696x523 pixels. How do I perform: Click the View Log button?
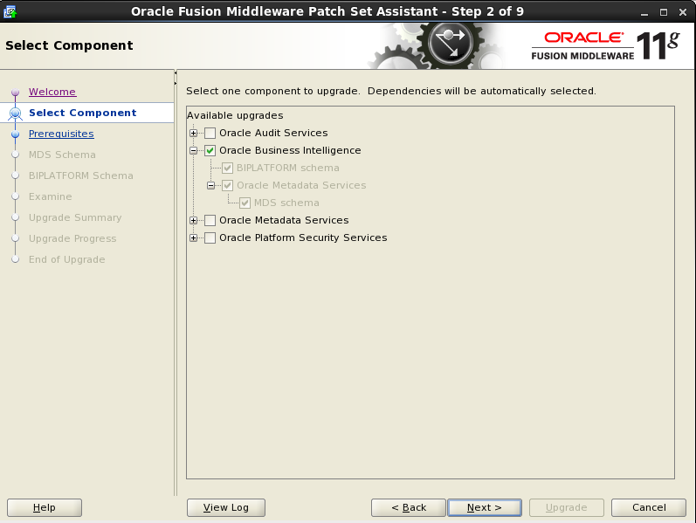226,507
